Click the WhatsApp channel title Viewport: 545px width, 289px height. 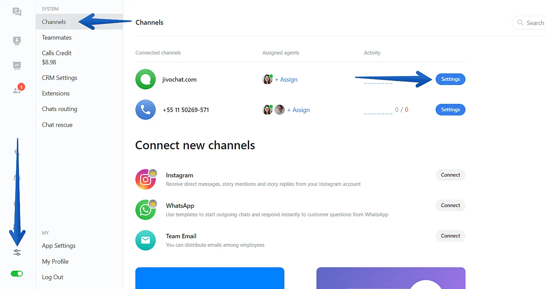(x=180, y=206)
